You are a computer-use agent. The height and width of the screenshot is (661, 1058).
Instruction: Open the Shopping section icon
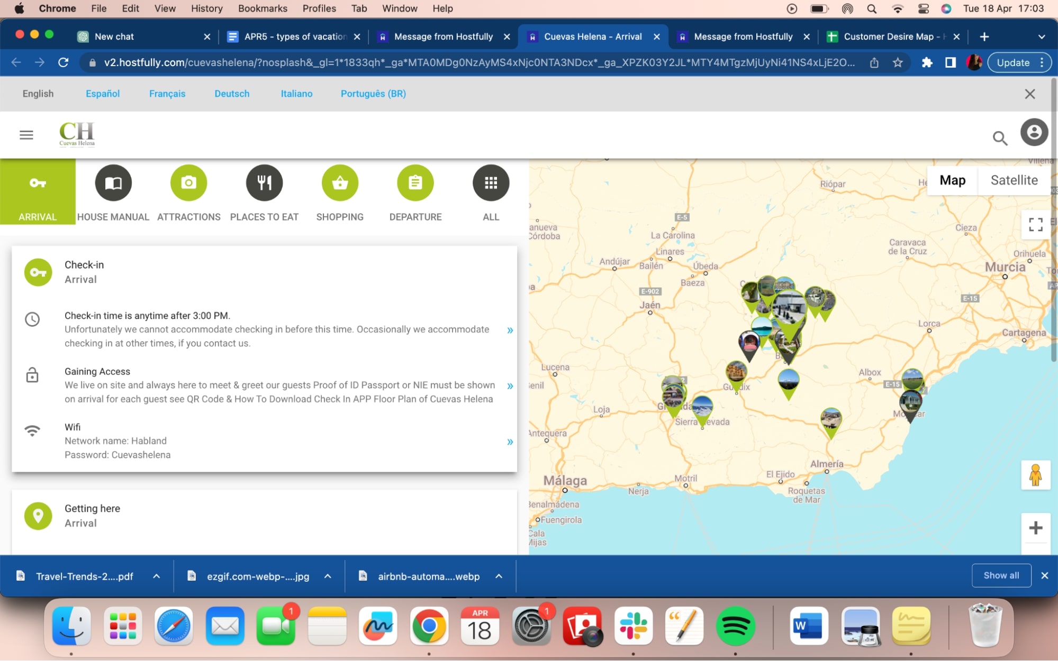tap(340, 182)
